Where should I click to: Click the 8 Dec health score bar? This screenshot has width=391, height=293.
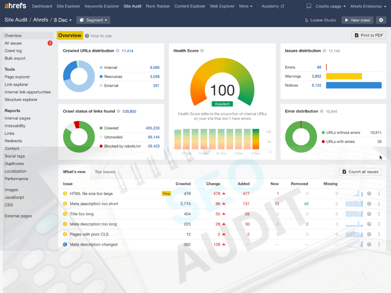[x=256, y=139]
